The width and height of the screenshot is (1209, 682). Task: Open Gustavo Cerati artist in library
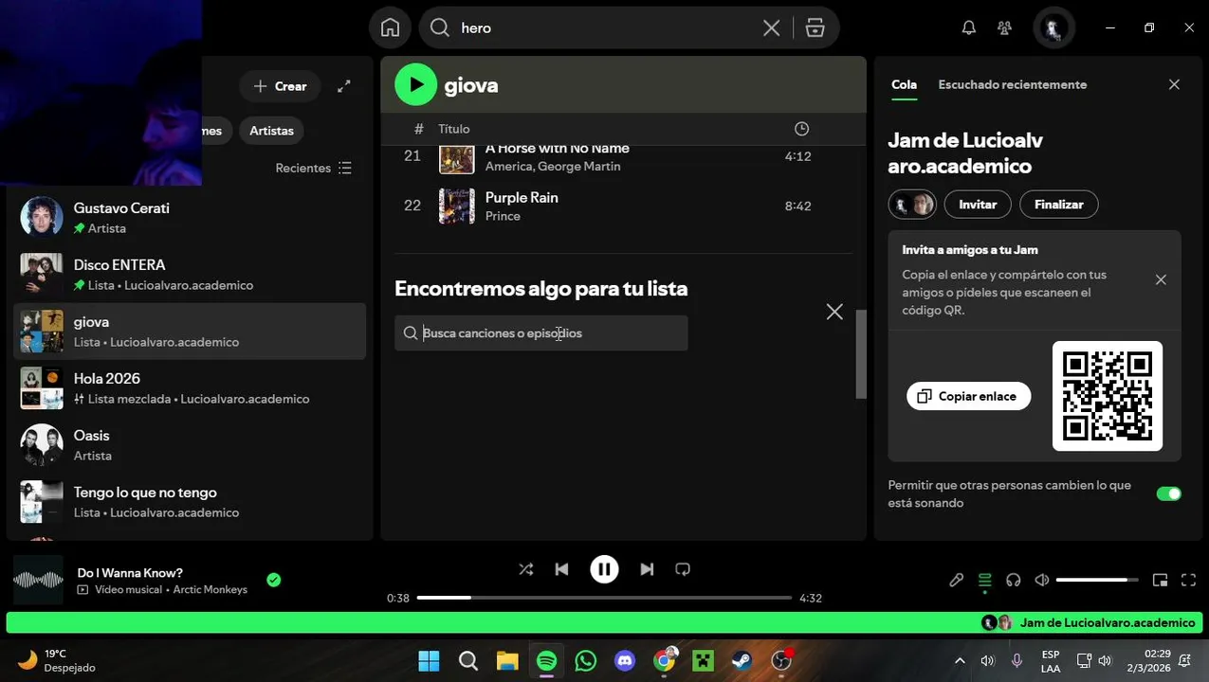(x=190, y=218)
